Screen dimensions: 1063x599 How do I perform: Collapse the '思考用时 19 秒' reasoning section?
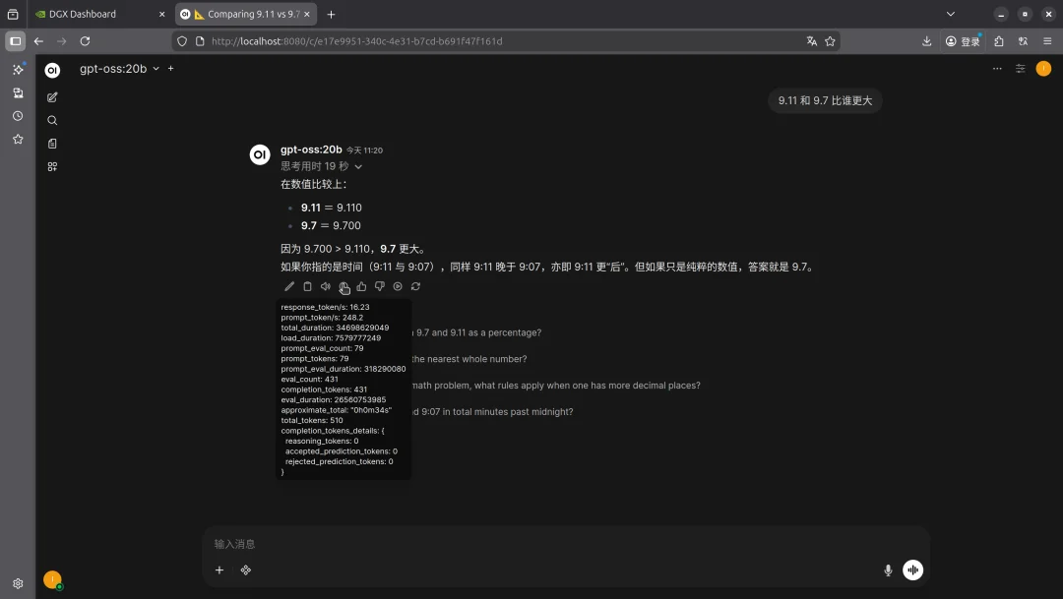[320, 166]
